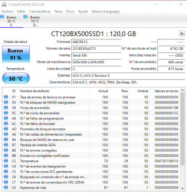Click the Firmware field M6CR013

coord(96,42)
